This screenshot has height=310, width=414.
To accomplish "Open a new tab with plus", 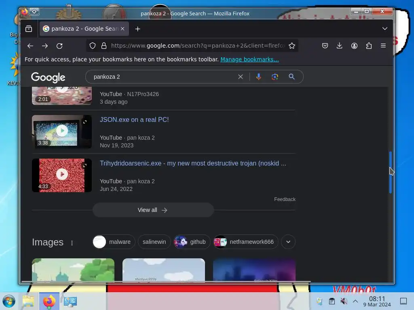I will [x=137, y=29].
